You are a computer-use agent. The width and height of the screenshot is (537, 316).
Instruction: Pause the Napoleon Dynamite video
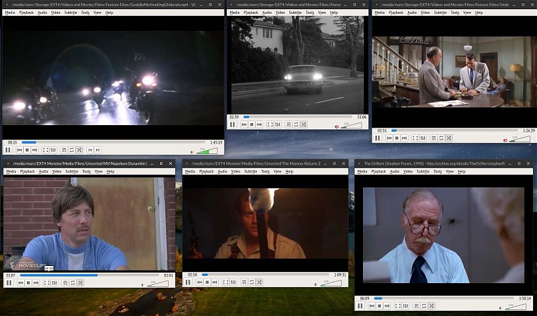(9, 283)
